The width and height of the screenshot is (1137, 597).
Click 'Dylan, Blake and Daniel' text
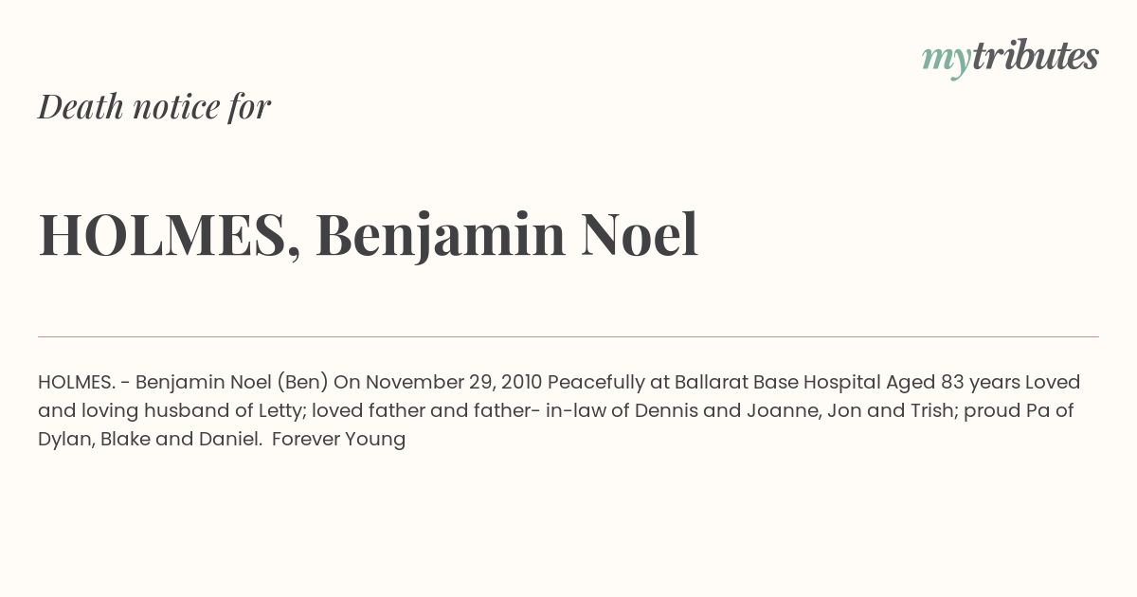pyautogui.click(x=150, y=440)
